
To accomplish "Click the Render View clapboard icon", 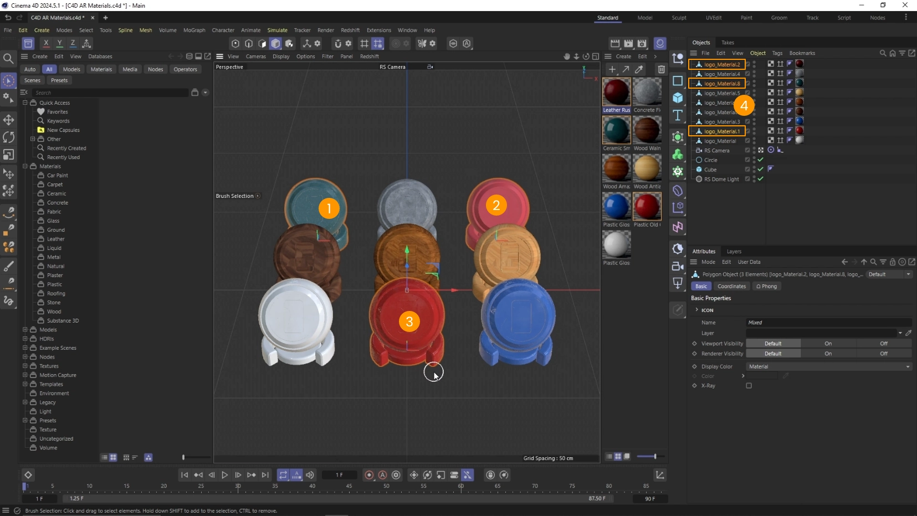I will [615, 43].
